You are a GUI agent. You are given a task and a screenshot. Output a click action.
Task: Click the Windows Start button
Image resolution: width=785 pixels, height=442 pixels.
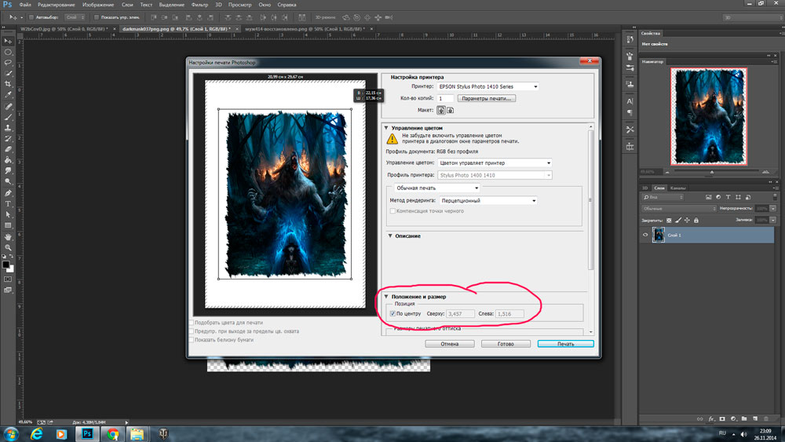[x=10, y=434]
